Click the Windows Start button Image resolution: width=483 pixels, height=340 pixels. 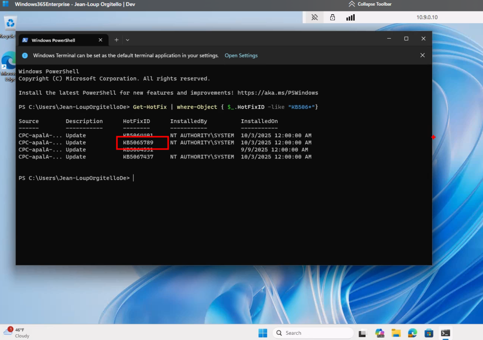263,333
